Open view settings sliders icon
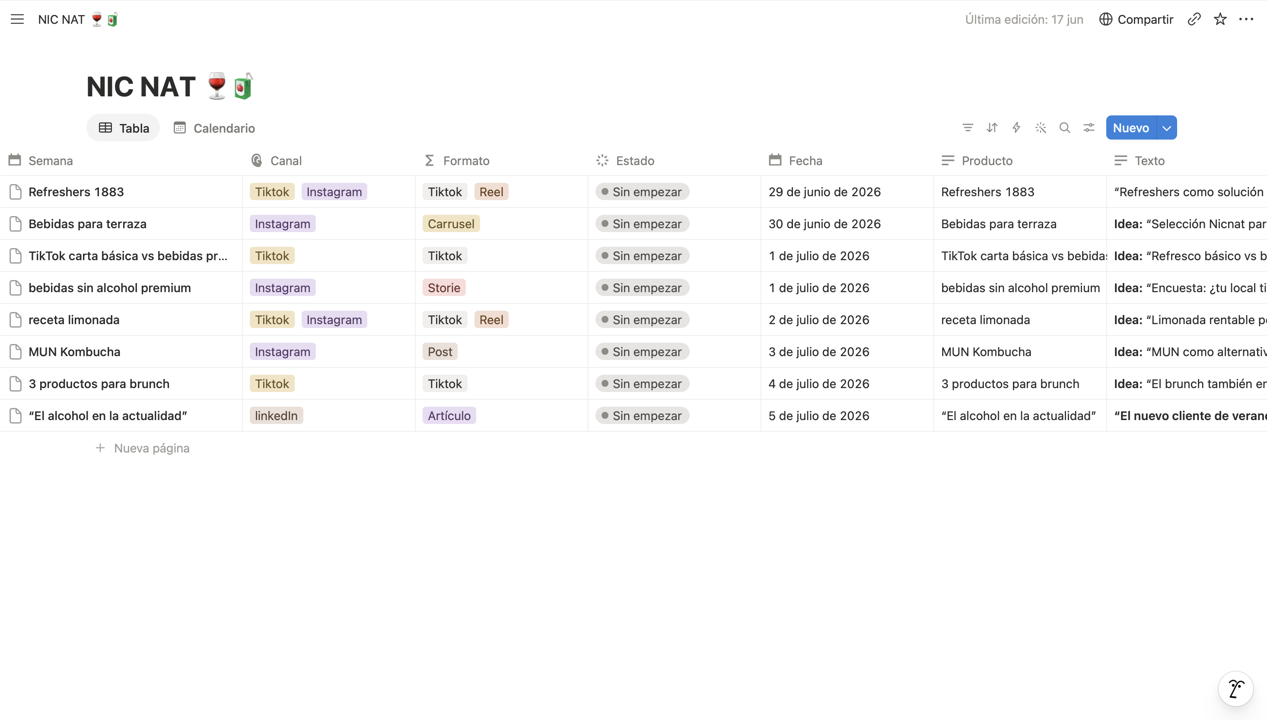 coord(1089,128)
